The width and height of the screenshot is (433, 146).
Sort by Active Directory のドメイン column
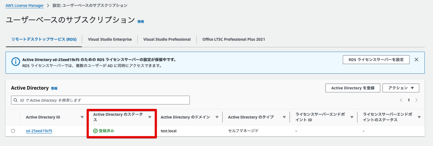click(x=217, y=117)
